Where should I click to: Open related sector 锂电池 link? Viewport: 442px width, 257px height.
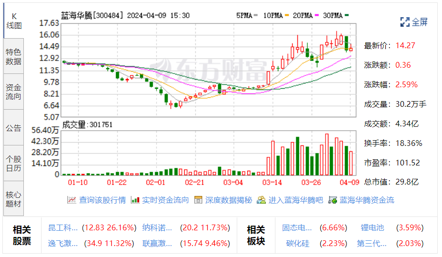click(372, 227)
